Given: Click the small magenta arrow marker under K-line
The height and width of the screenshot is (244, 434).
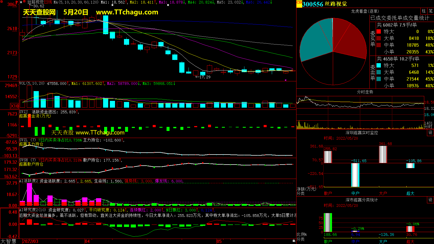Looking at the screenshot, I should pyautogui.click(x=285, y=80).
